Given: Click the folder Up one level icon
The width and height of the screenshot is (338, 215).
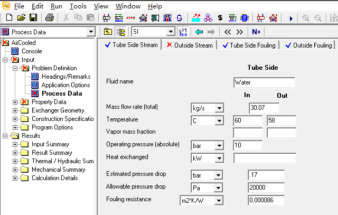Looking at the screenshot, I should tap(108, 32).
